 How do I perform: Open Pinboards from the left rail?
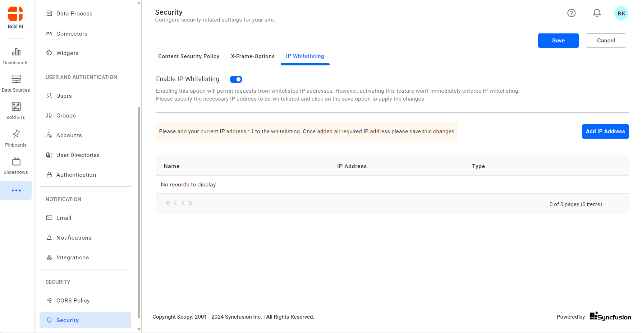click(x=16, y=138)
